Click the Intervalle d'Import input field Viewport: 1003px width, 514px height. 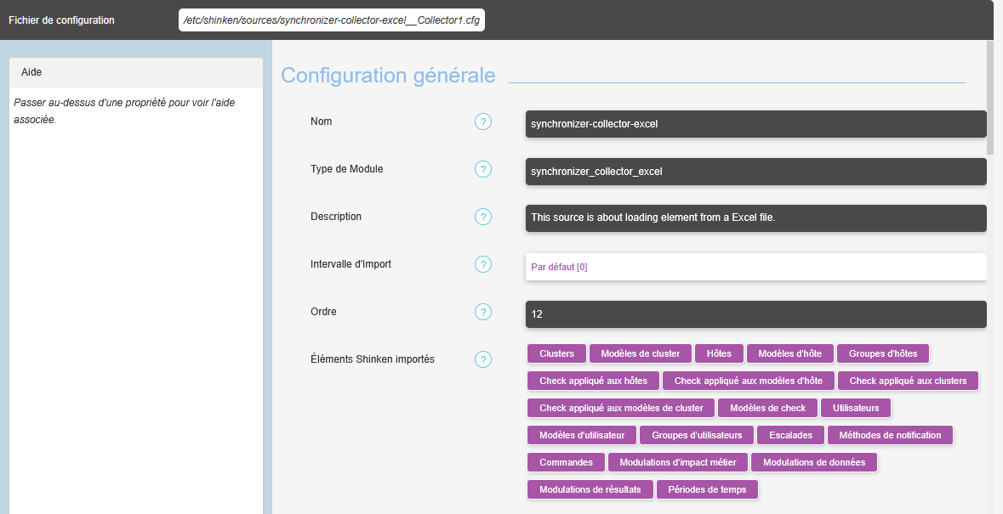[755, 267]
